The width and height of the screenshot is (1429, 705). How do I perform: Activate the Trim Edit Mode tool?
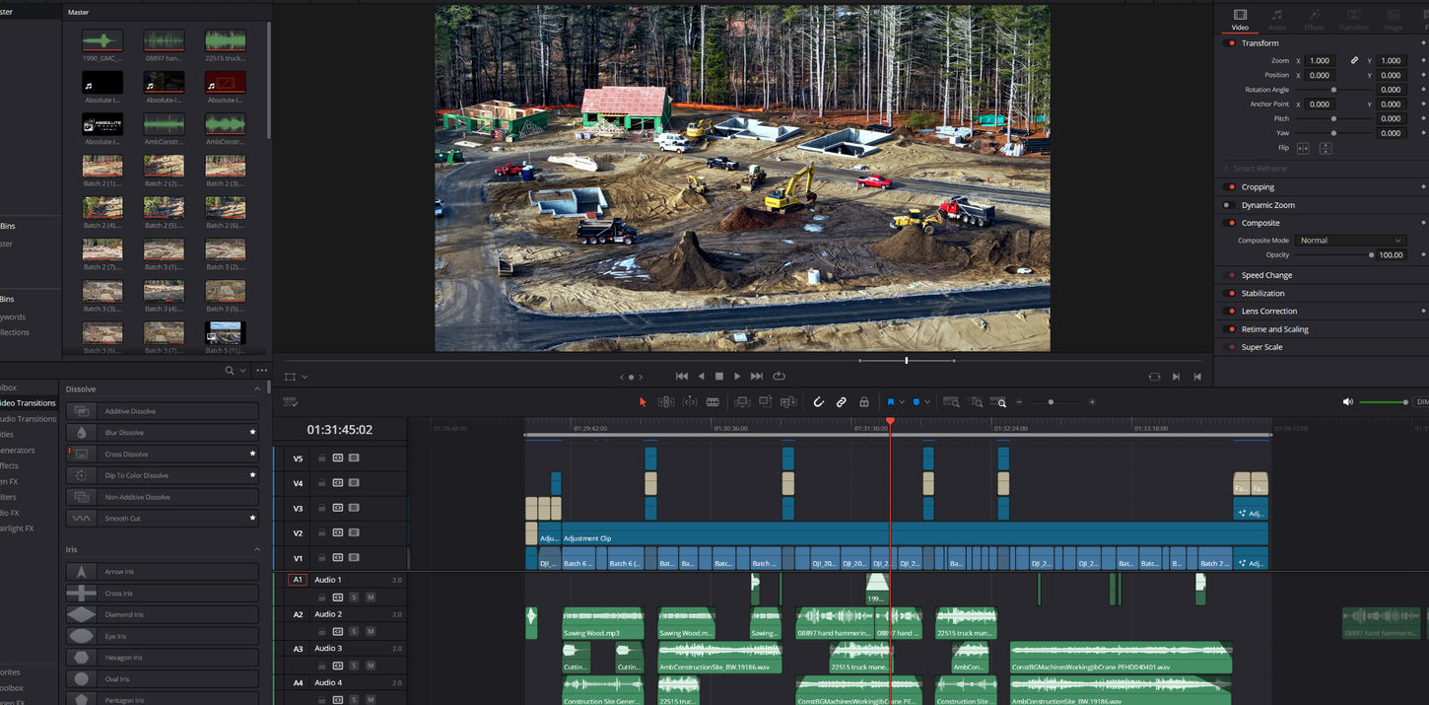click(x=666, y=402)
